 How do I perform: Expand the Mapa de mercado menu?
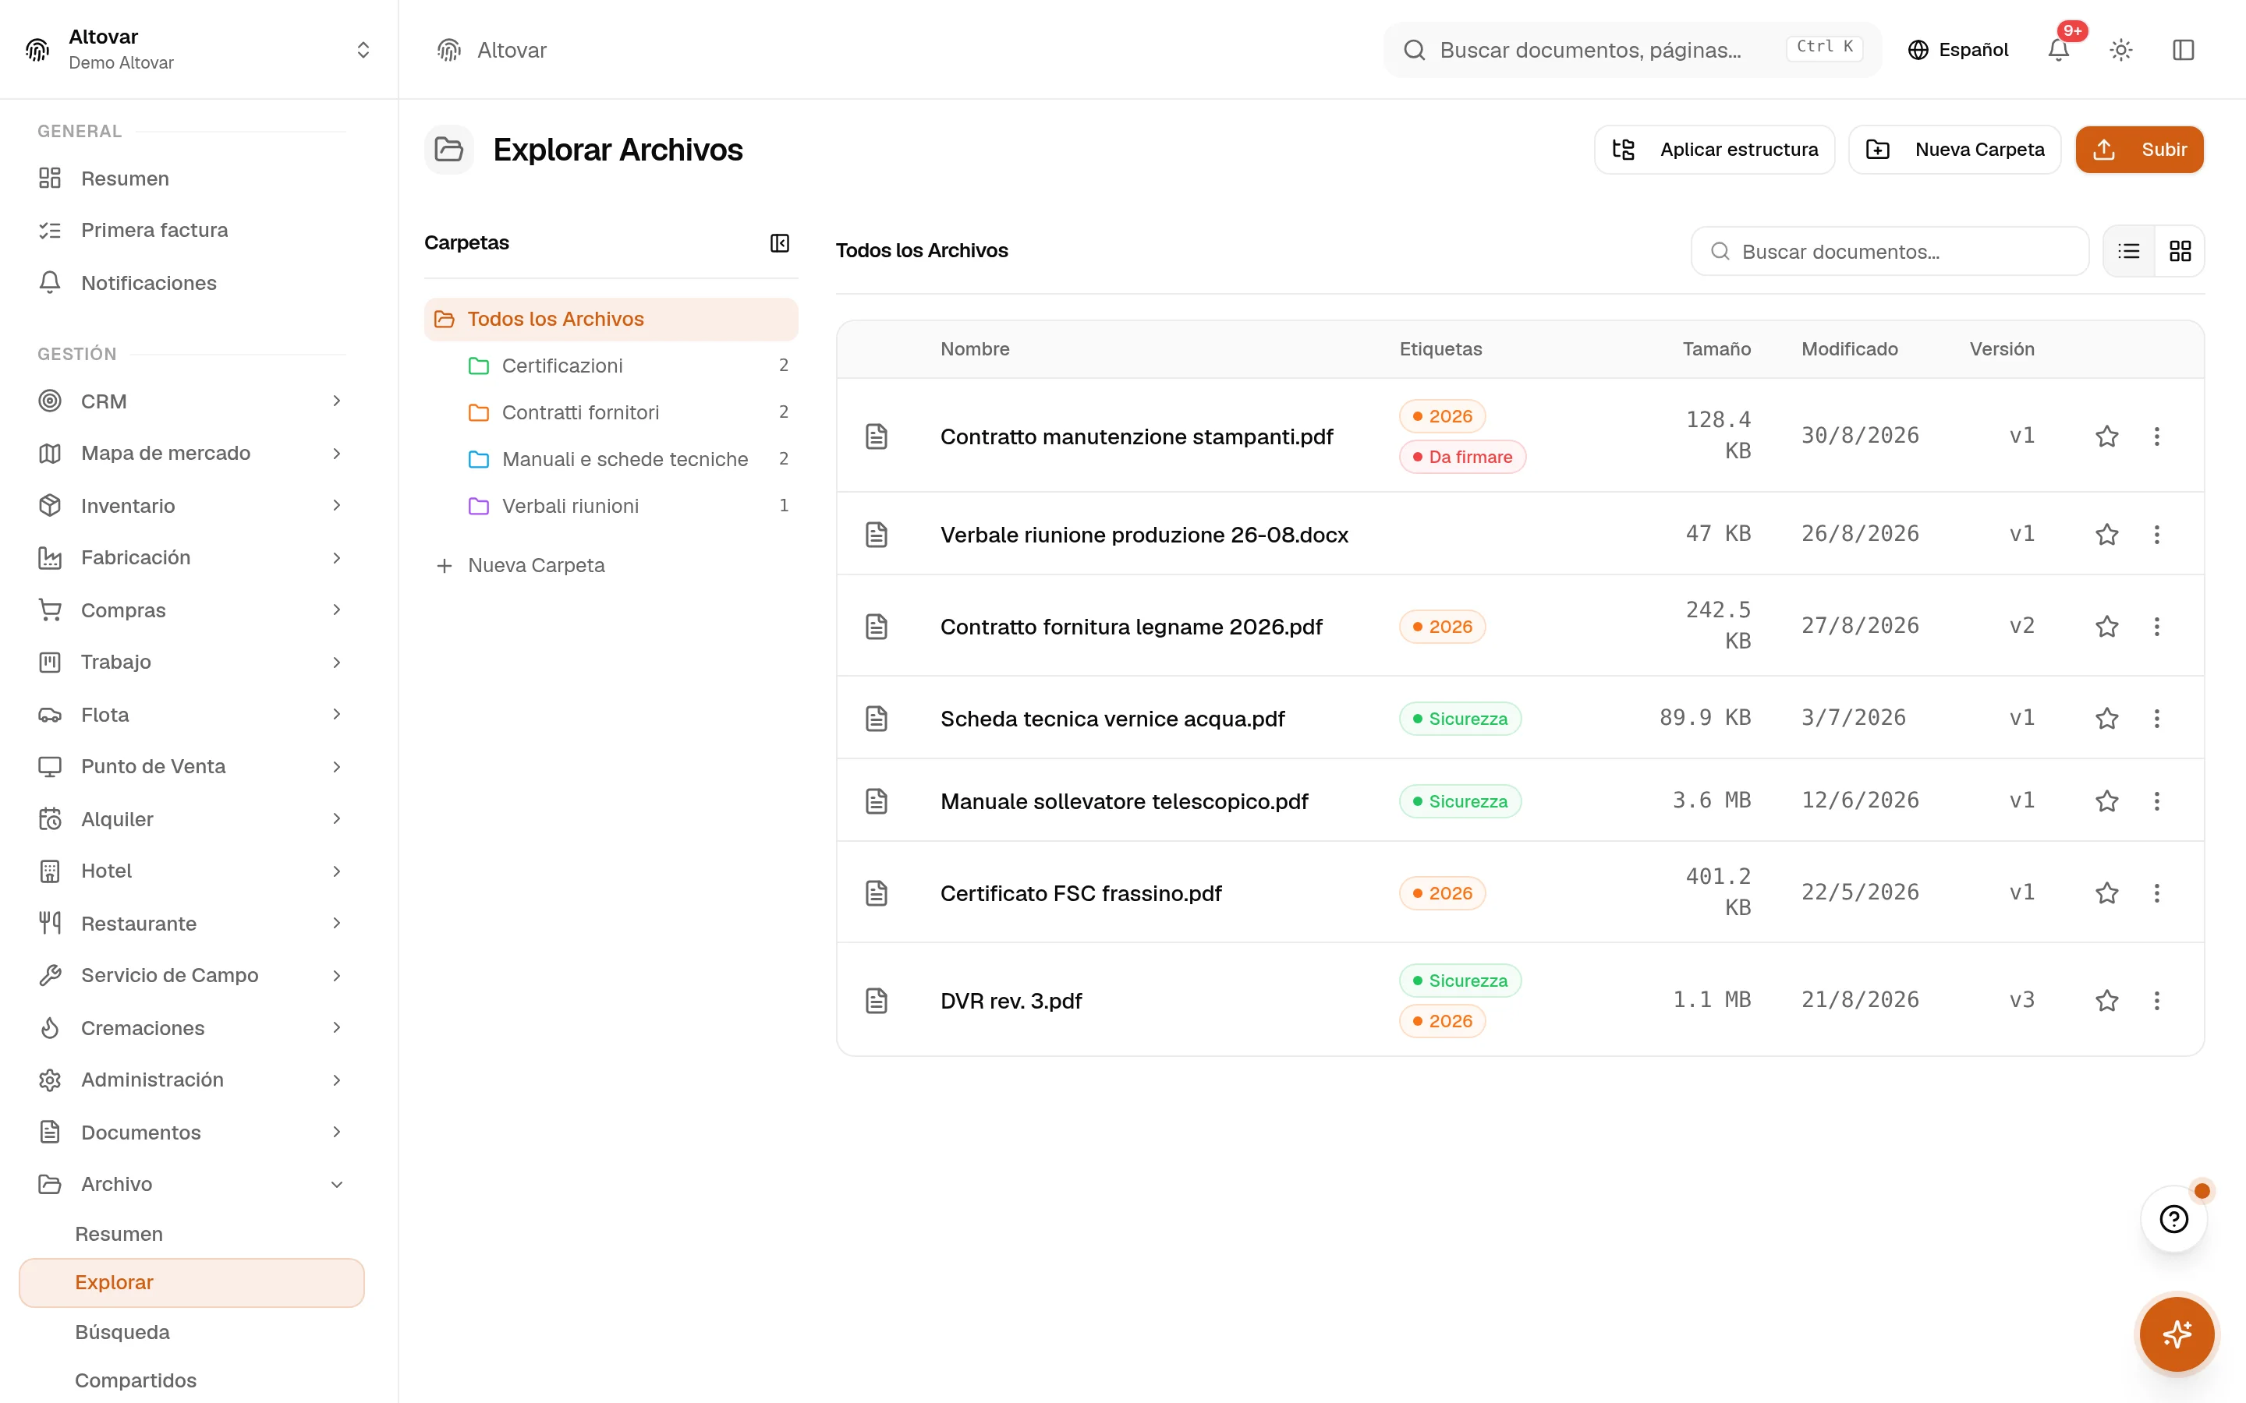pos(191,453)
